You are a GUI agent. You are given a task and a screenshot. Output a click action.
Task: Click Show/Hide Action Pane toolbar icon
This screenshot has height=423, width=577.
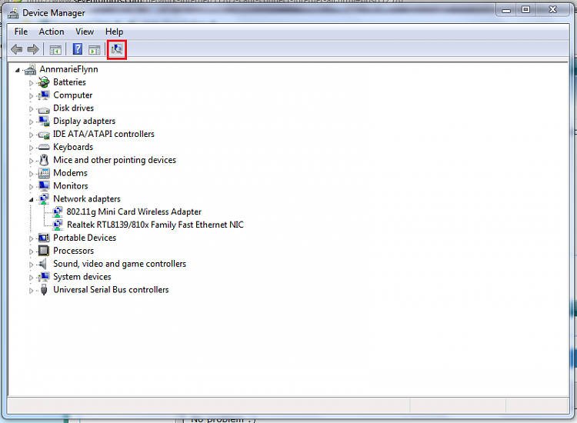point(94,49)
